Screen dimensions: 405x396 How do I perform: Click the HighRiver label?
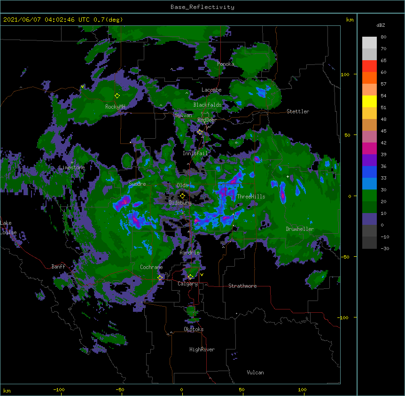pyautogui.click(x=202, y=349)
